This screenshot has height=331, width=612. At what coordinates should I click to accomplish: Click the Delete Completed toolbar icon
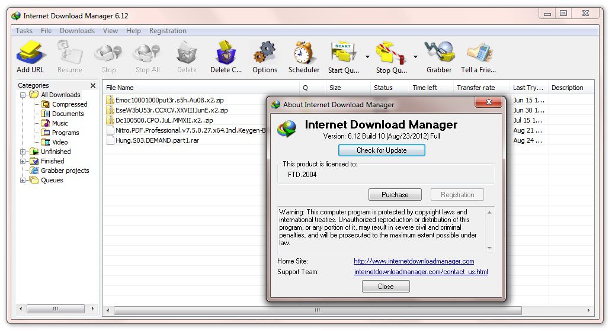[x=226, y=53]
